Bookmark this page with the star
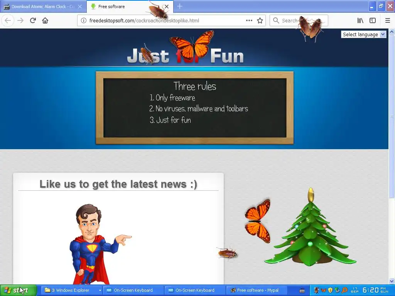The image size is (395, 296). pyautogui.click(x=260, y=20)
